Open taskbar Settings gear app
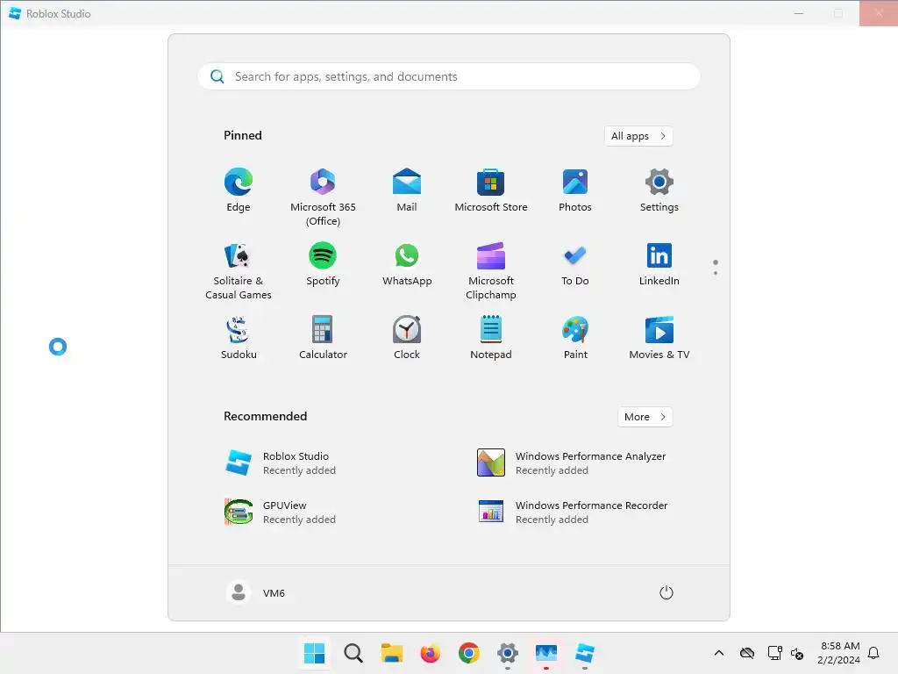 click(508, 653)
